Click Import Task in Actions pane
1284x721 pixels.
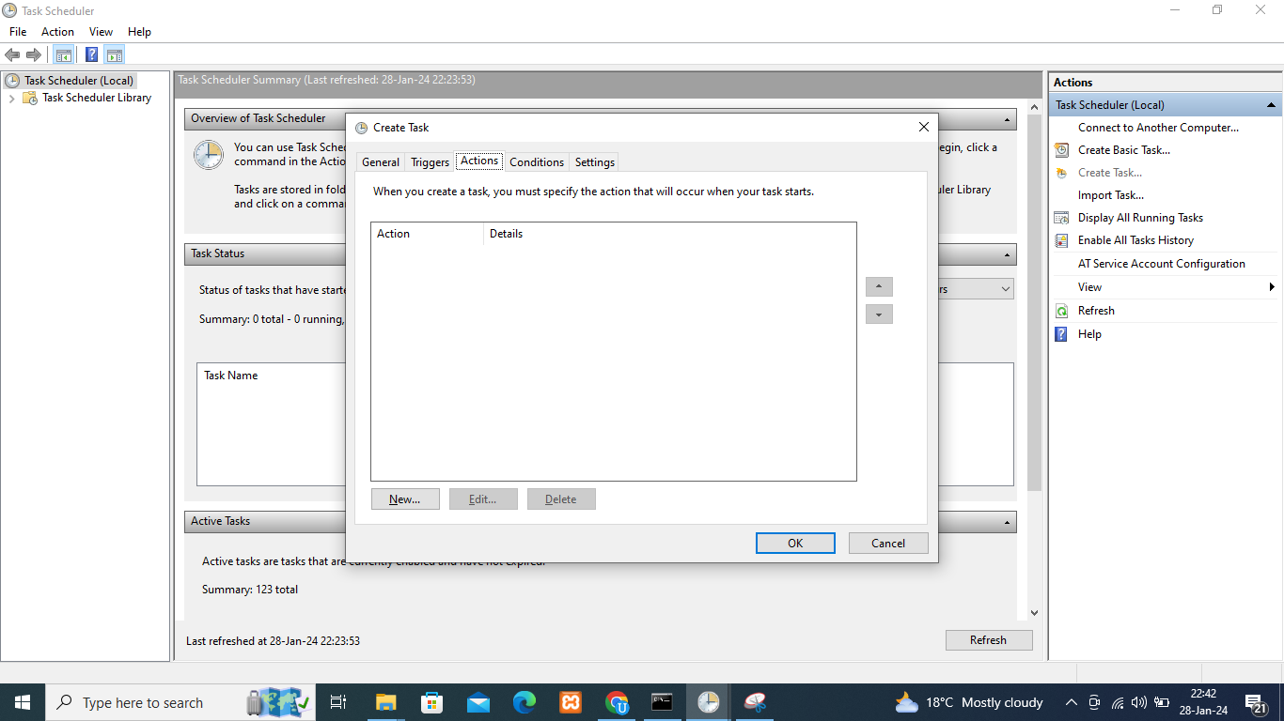pyautogui.click(x=1110, y=195)
